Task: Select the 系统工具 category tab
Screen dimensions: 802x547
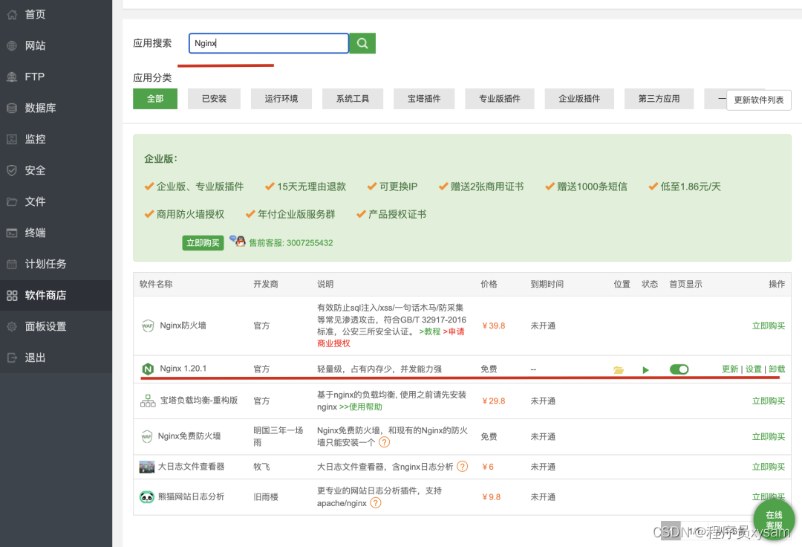Action: point(353,99)
